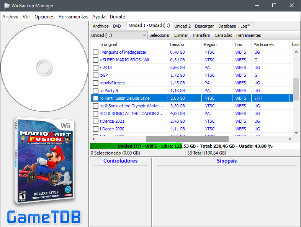This screenshot has height=227, width=301.
Task: Open the Ver menu
Action: 26,17
